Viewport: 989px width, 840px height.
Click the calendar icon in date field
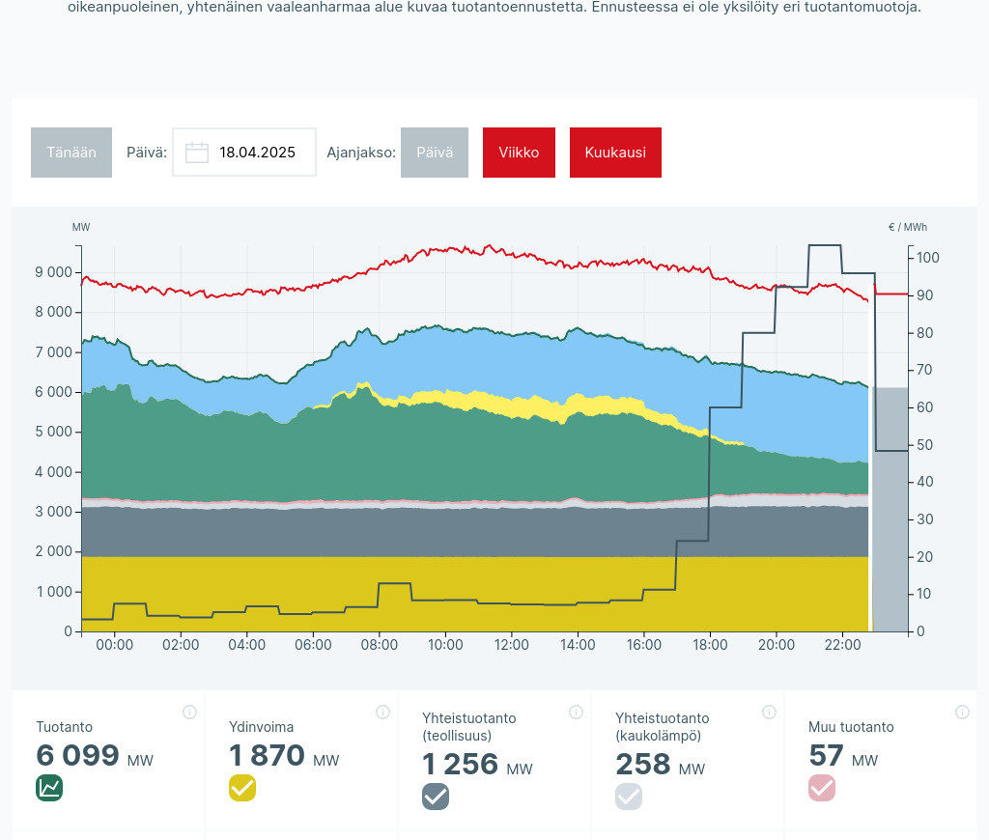coord(197,153)
